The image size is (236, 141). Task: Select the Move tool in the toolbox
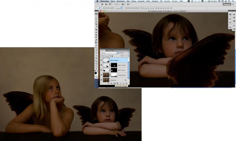(96, 14)
